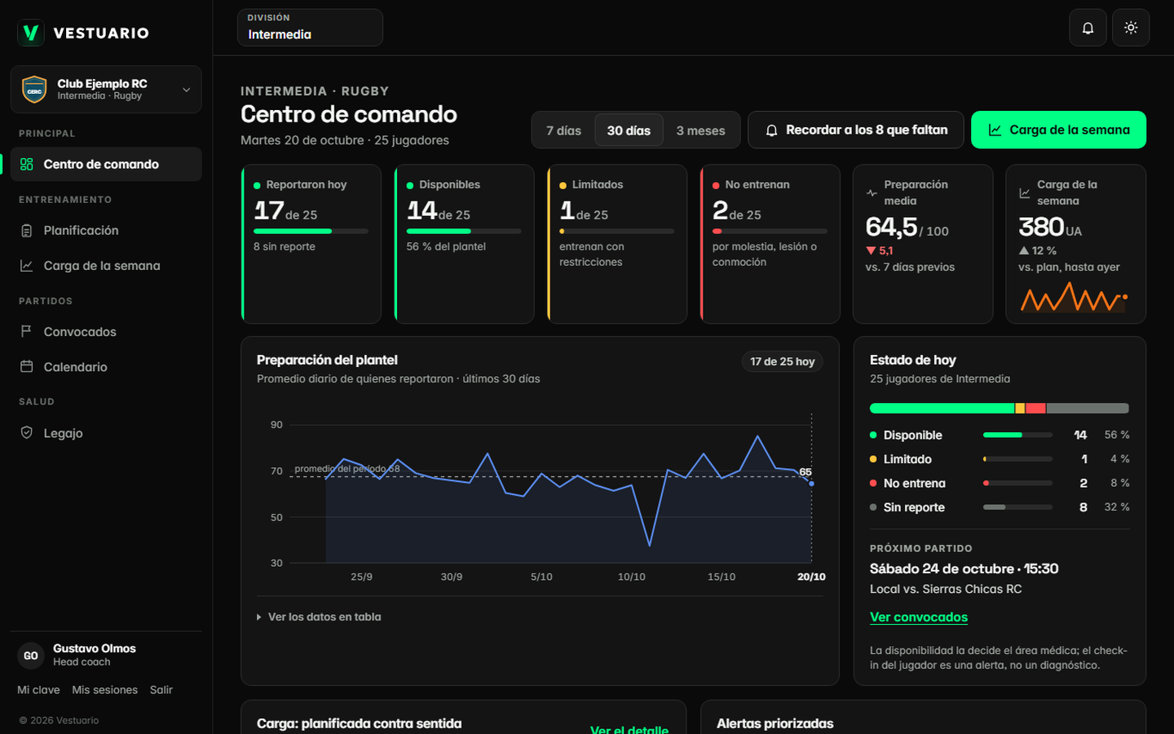The image size is (1174, 734).
Task: Open the Limitados card
Action: click(x=617, y=244)
